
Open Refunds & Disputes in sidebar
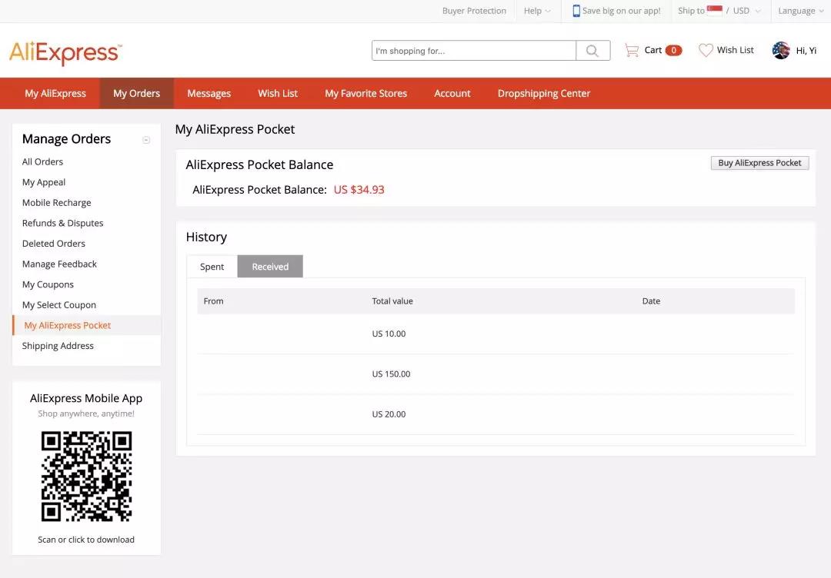click(x=62, y=223)
